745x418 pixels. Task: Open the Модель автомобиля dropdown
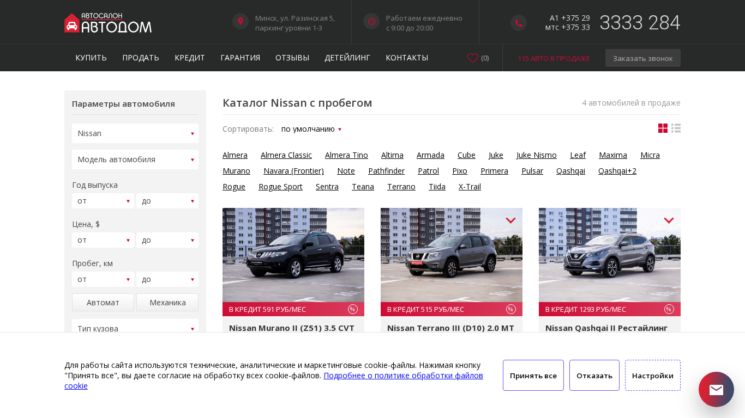(135, 159)
